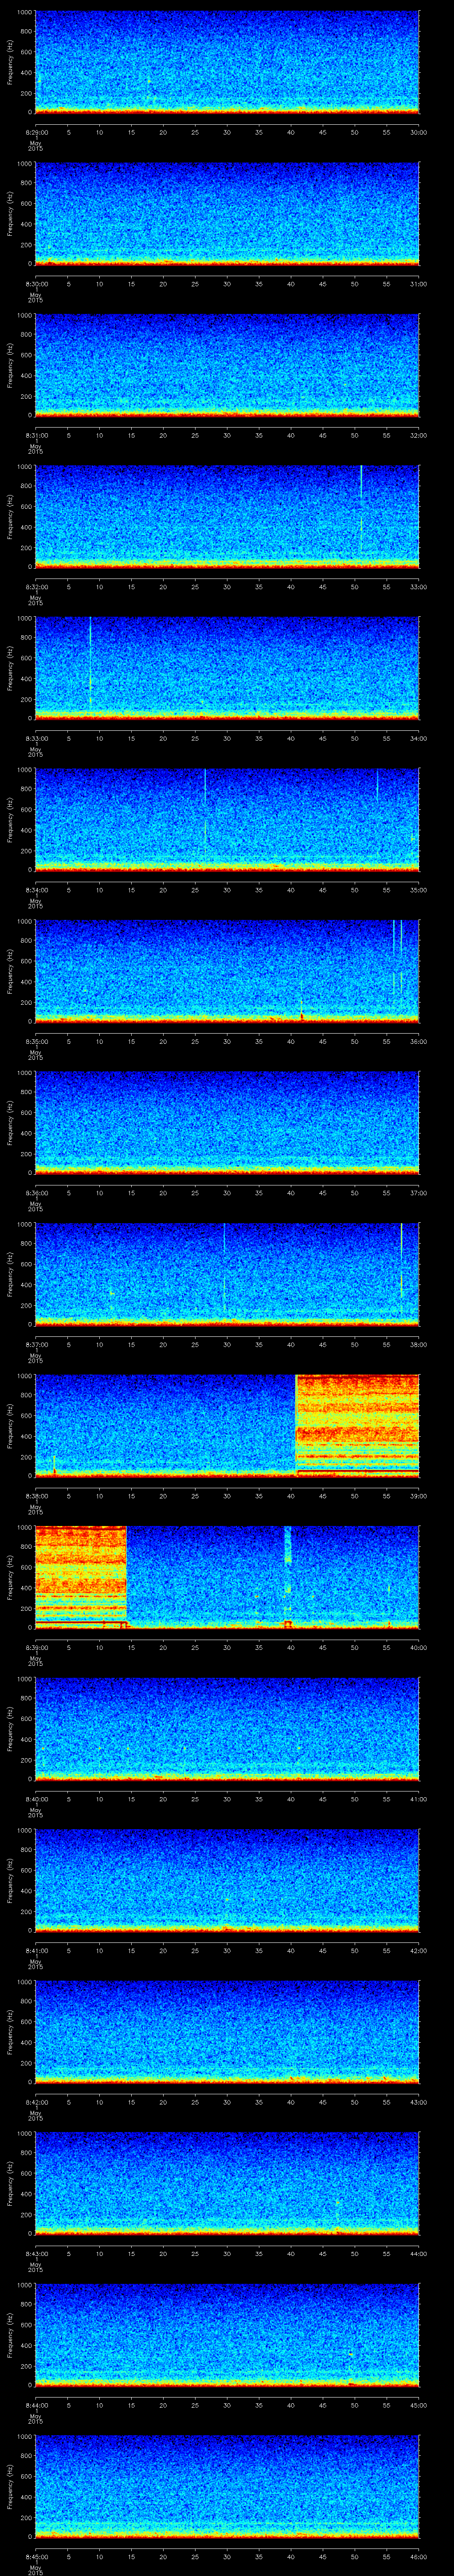
Task: Click the tall burst near 40 seconds in 8:39 spectrogram
Action: (x=287, y=1576)
